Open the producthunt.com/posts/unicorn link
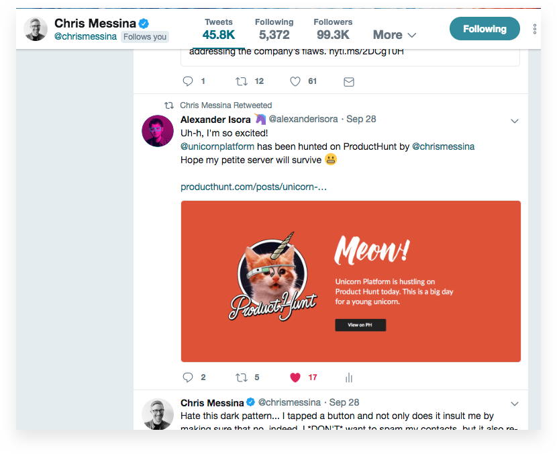 tap(254, 187)
